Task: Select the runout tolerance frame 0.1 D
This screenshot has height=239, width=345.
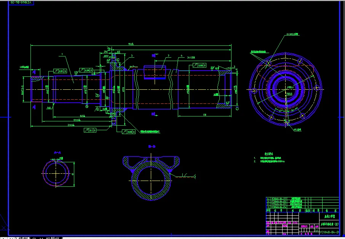Action: 90,130
